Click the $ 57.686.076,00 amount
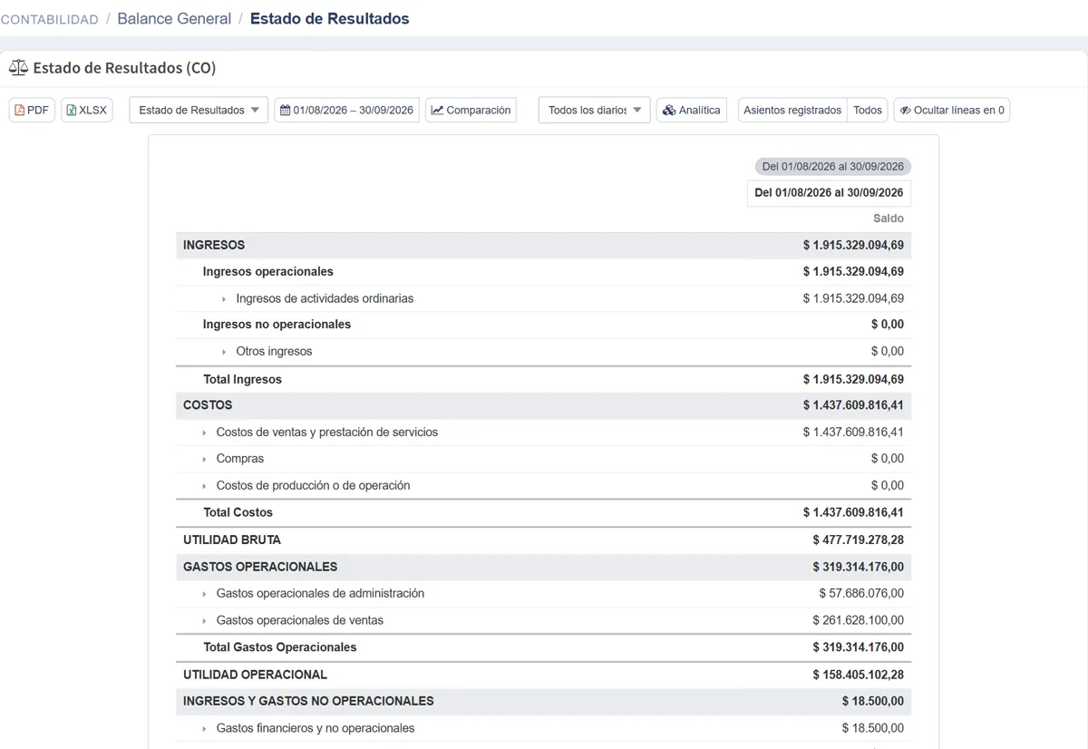This screenshot has height=749, width=1088. [861, 593]
